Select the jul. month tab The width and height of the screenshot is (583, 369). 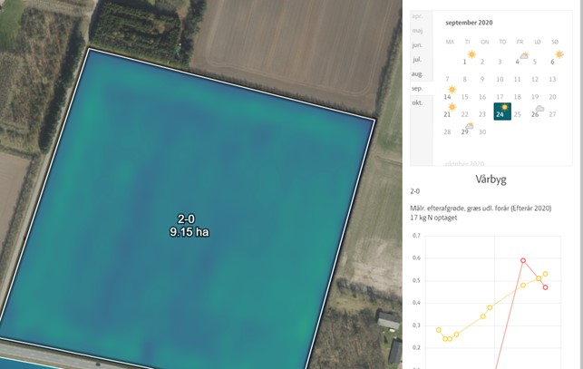tap(417, 59)
